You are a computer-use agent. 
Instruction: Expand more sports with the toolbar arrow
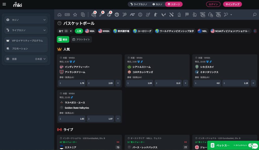[x=231, y=15]
